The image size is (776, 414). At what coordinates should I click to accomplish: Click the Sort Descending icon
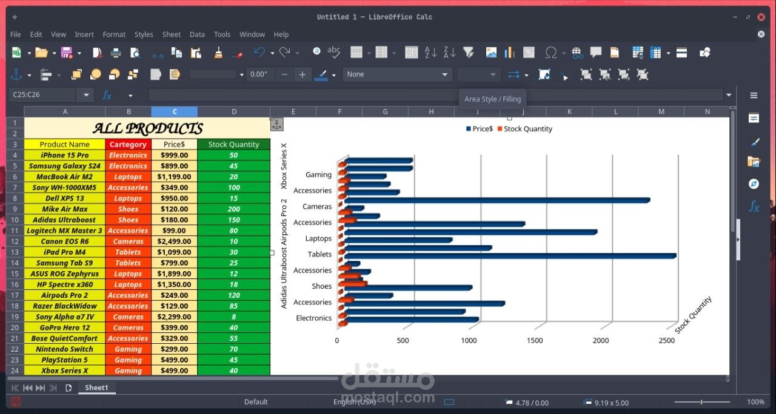point(449,53)
